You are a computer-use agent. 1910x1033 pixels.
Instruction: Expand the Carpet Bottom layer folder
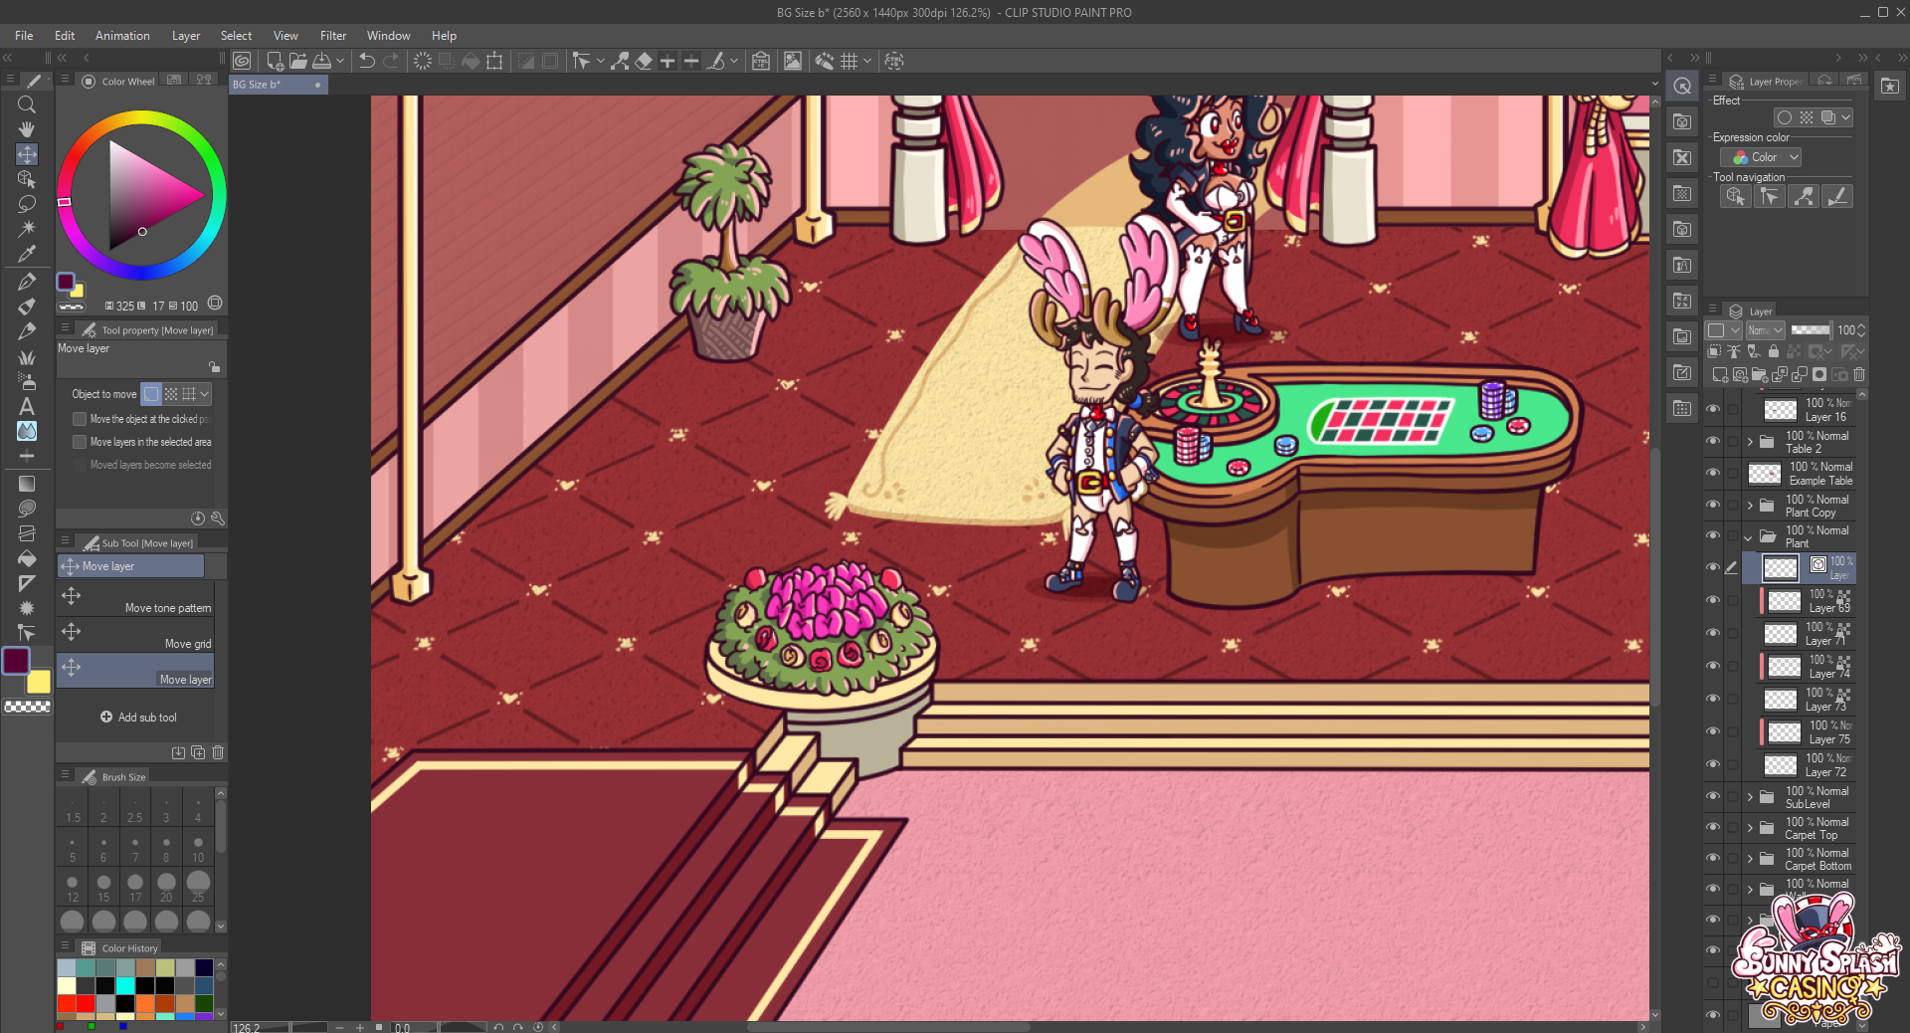coord(1750,859)
